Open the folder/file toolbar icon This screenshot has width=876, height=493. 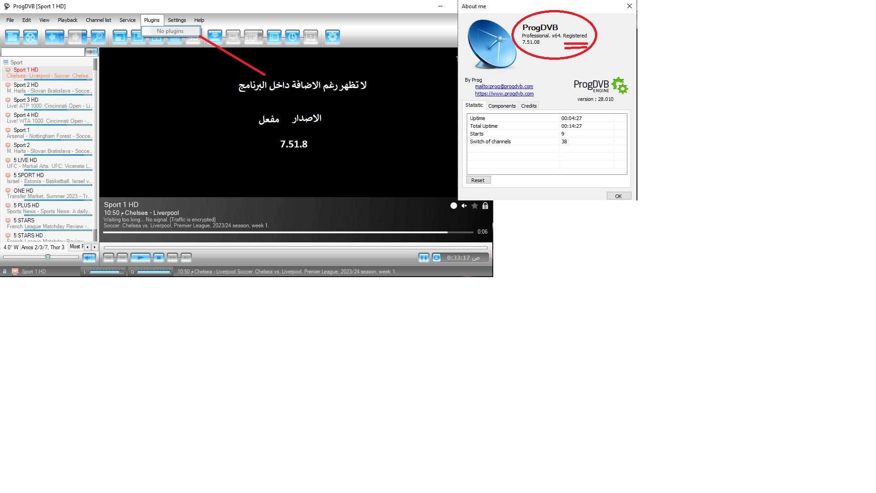pyautogui.click(x=13, y=37)
